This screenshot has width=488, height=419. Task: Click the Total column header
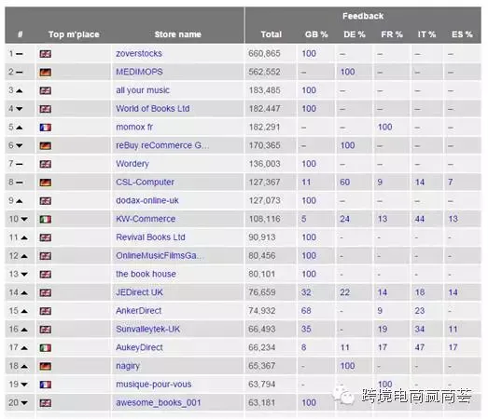(272, 34)
